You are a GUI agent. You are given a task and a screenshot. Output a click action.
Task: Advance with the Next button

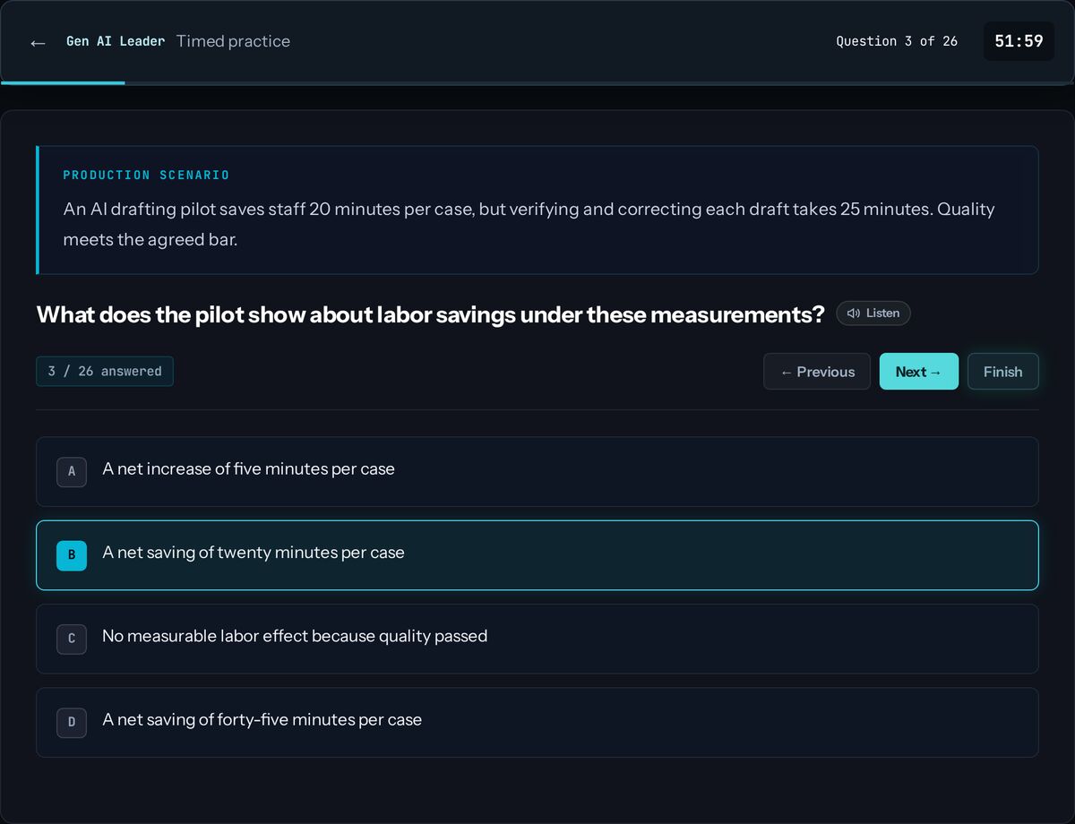click(x=919, y=372)
